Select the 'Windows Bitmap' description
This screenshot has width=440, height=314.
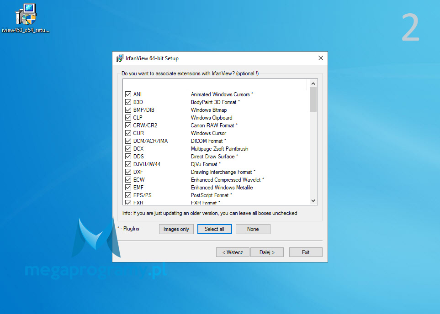click(x=209, y=110)
